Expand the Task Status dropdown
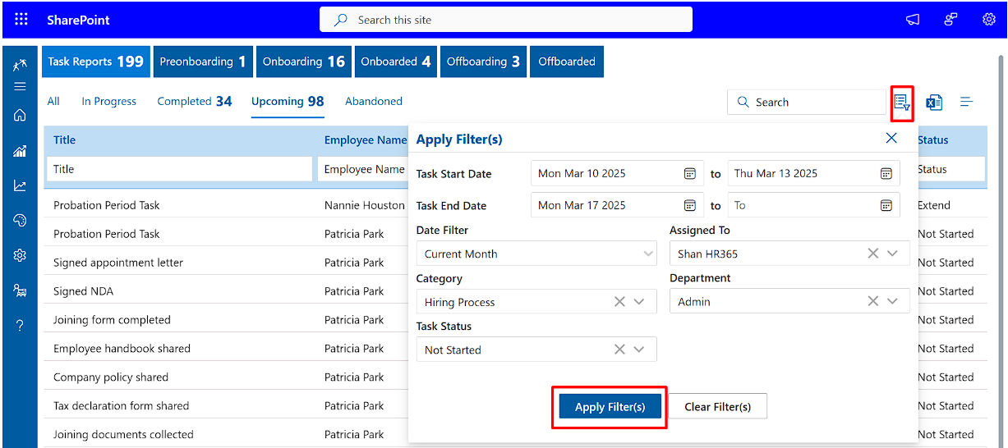The image size is (1008, 448). (639, 350)
